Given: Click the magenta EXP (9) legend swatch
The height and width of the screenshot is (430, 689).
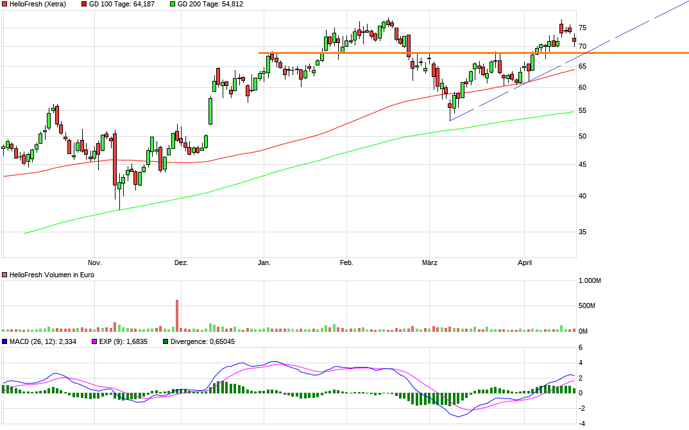Looking at the screenshot, I should click(x=94, y=341).
